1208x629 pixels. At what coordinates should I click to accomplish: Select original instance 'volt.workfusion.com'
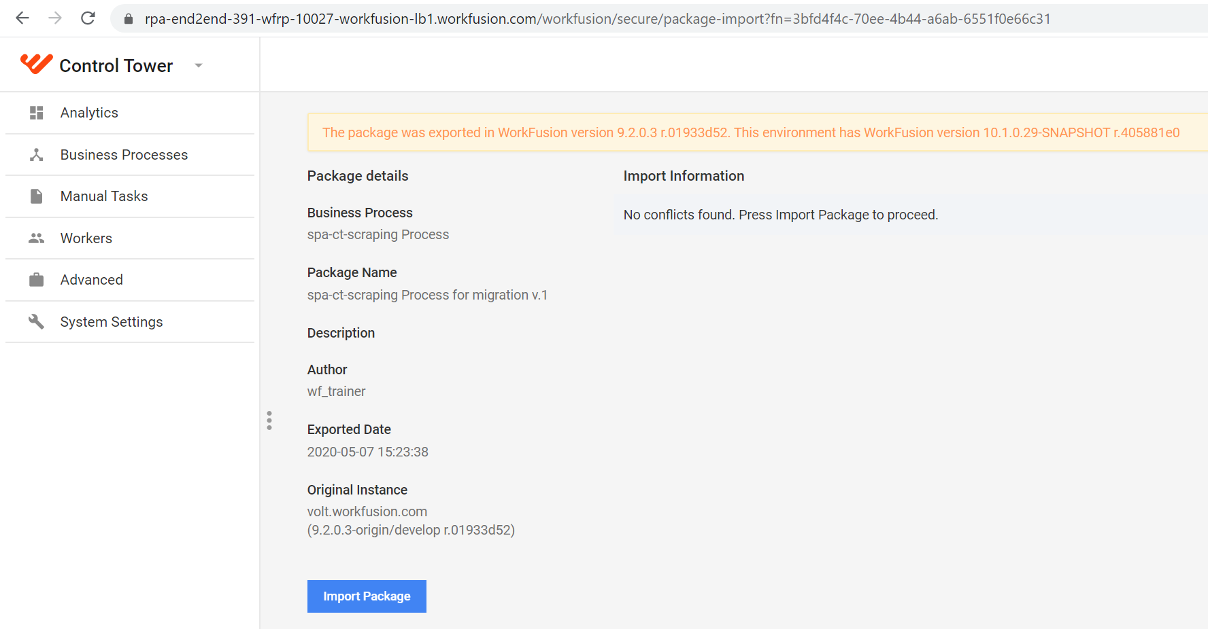(x=367, y=511)
